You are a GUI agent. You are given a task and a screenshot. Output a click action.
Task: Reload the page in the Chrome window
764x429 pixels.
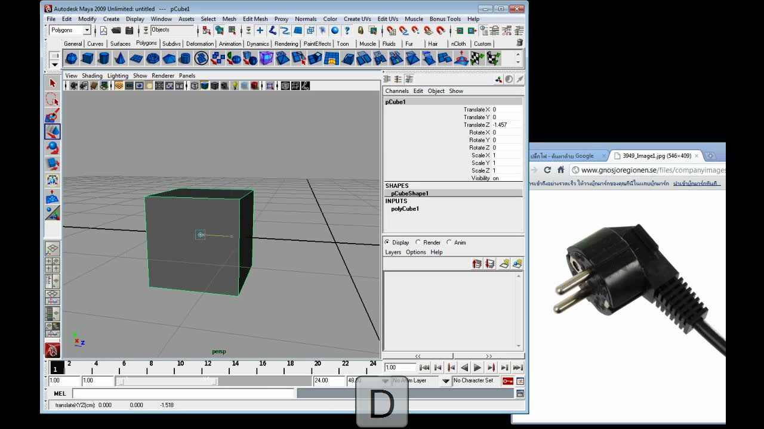547,170
